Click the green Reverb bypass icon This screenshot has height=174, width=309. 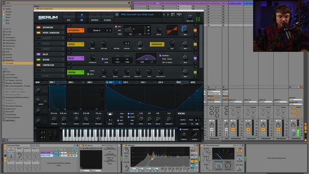195,72
